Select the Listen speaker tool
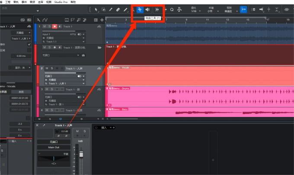Viewport: 294px width, 175px height. [x=148, y=10]
